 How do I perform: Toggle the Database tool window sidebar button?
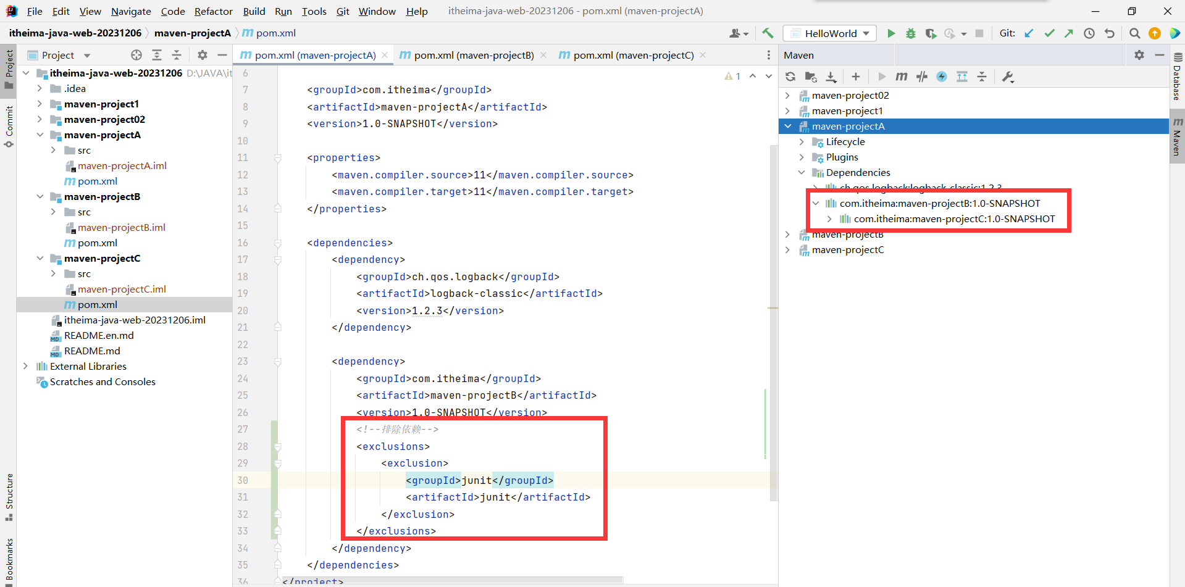1177,77
